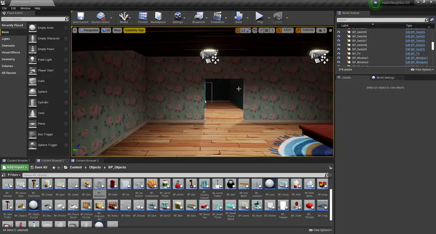Switch to Content Browser 2 tab
Screen dimensions: 436x234
pos(52,161)
